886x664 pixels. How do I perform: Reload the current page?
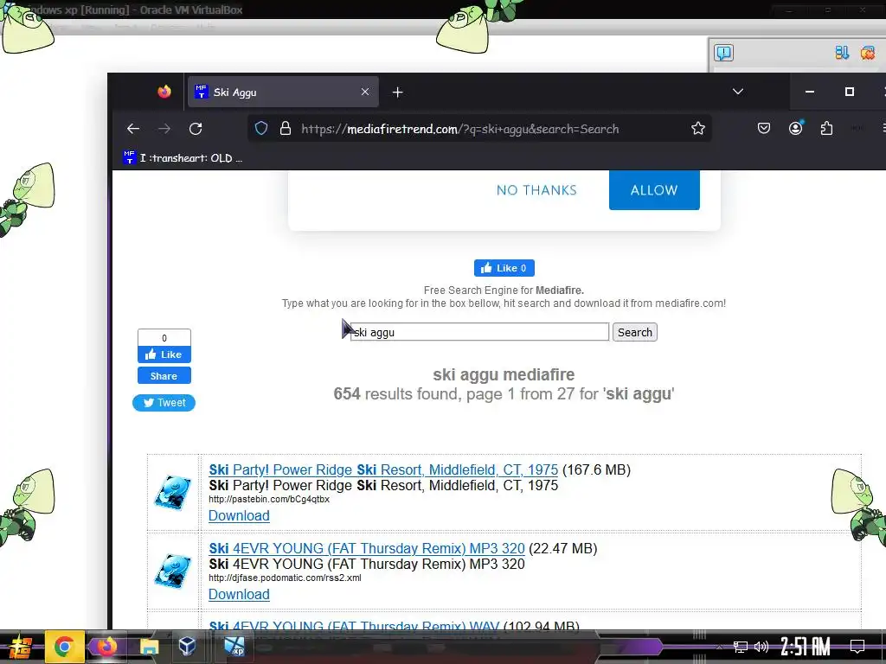[196, 129]
